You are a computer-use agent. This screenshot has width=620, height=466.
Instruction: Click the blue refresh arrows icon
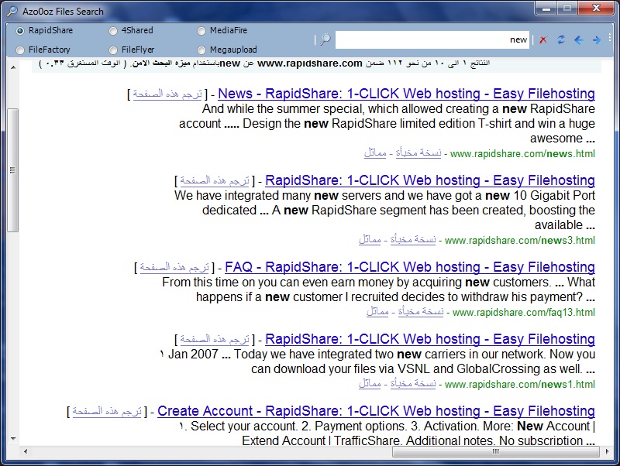coord(560,39)
